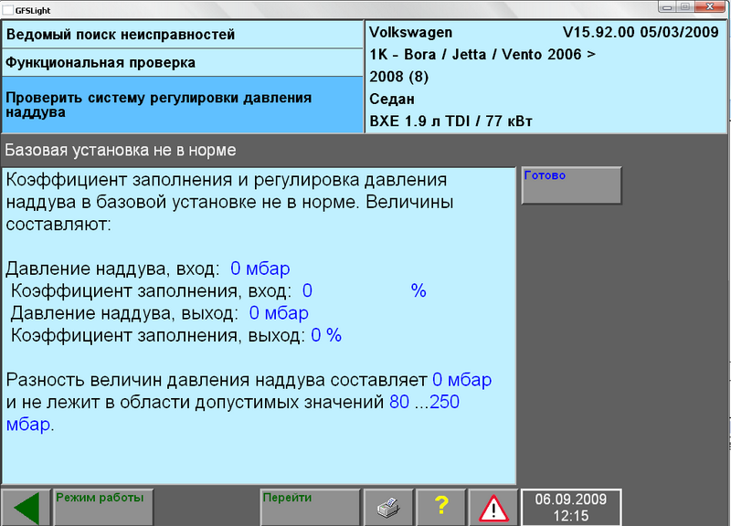Viewport: 731px width, 526px height.
Task: Click the red warning triangle button
Action: pyautogui.click(x=493, y=508)
